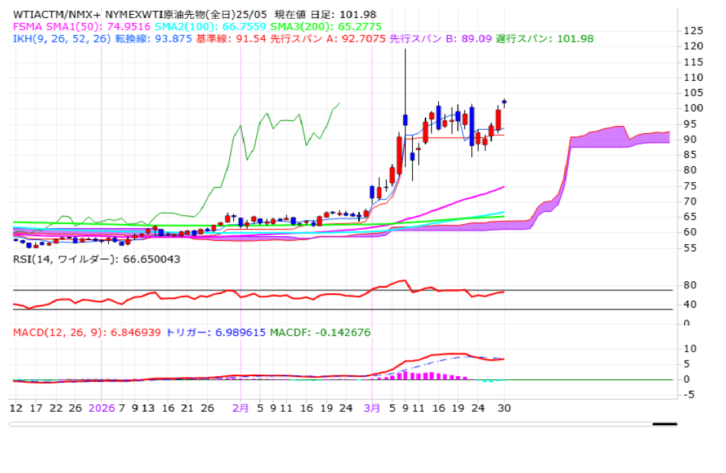Click the 2026 year marker on date axis

102,408
